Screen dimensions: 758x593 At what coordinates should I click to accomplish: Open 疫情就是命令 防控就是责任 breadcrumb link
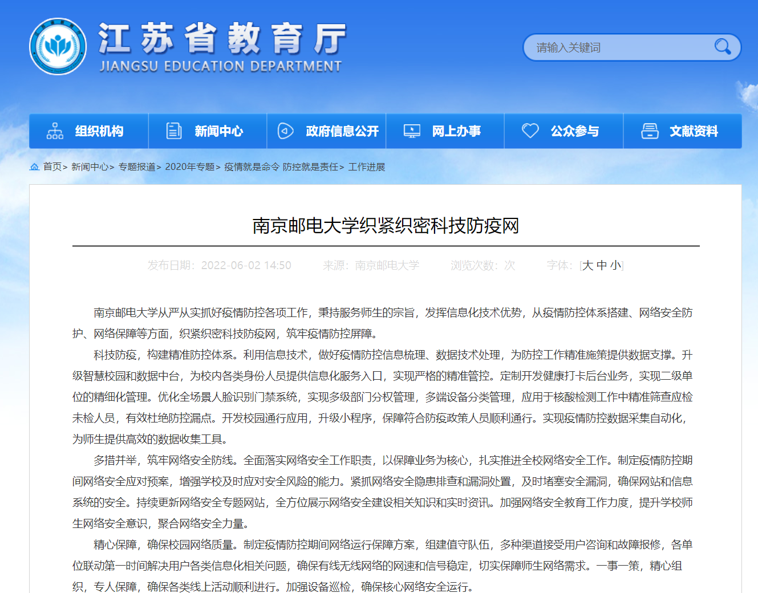pyautogui.click(x=281, y=166)
